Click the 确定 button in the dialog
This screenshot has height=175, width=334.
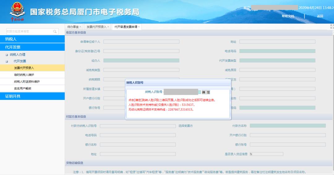click(x=206, y=92)
